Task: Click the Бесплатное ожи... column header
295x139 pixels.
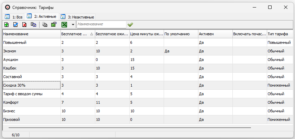Action: coord(112,34)
